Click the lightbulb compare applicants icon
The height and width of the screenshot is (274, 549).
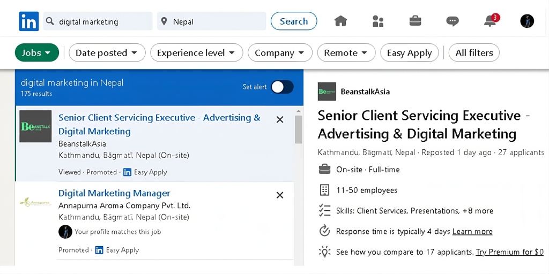[x=324, y=252]
